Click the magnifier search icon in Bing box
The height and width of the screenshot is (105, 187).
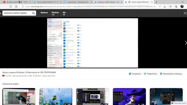point(34,13)
